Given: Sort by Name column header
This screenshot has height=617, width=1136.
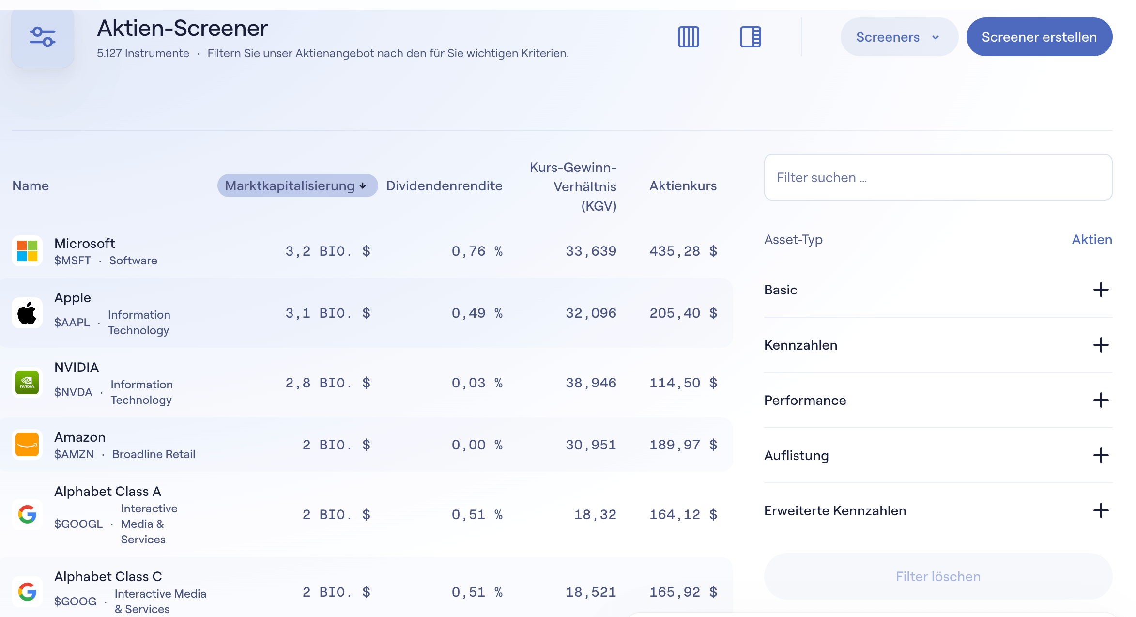Looking at the screenshot, I should 31,185.
